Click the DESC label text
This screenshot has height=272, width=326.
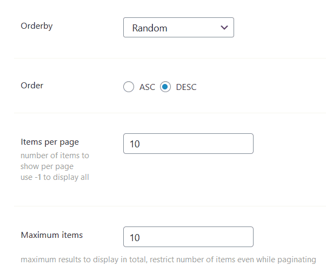click(x=187, y=87)
